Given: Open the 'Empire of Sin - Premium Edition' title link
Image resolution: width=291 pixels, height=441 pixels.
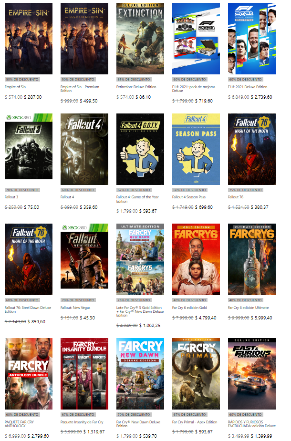Looking at the screenshot, I should click(80, 89).
